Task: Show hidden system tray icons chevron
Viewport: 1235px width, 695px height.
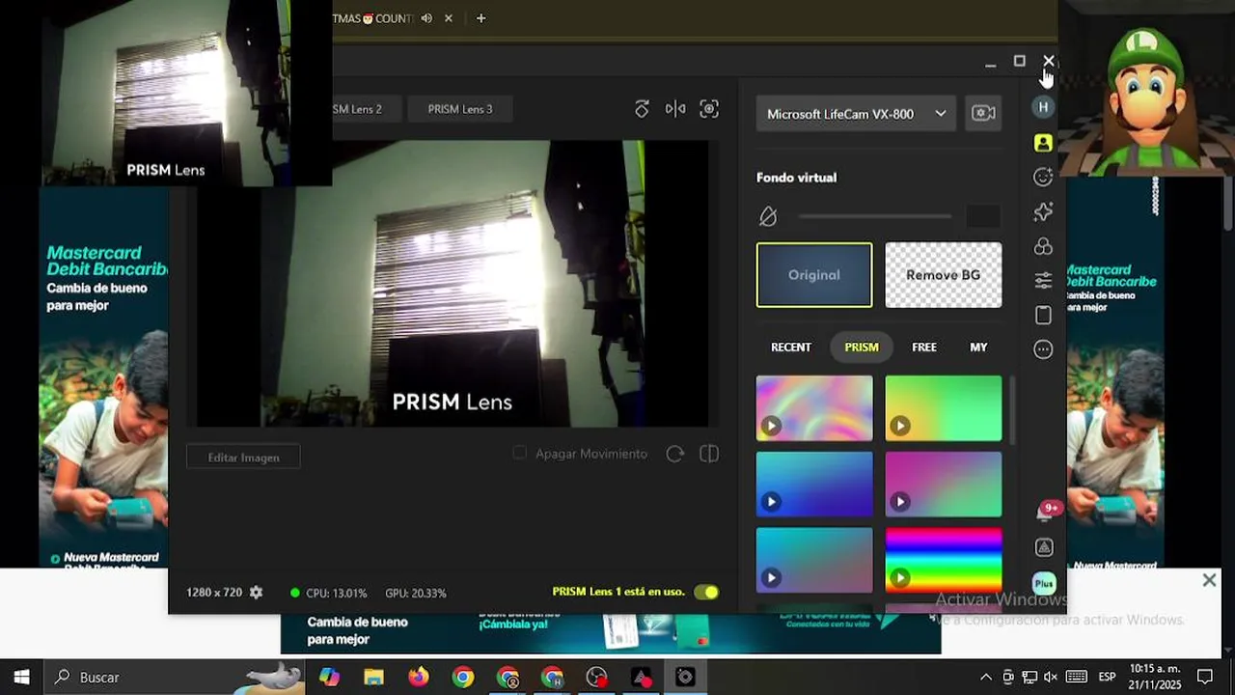Action: click(x=985, y=678)
